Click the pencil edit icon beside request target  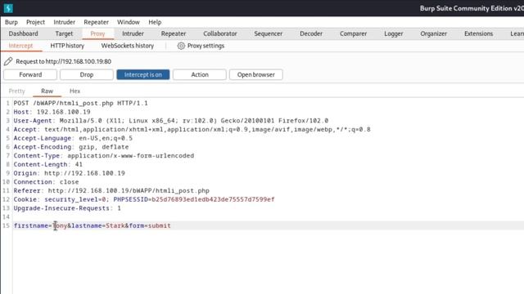click(8, 61)
